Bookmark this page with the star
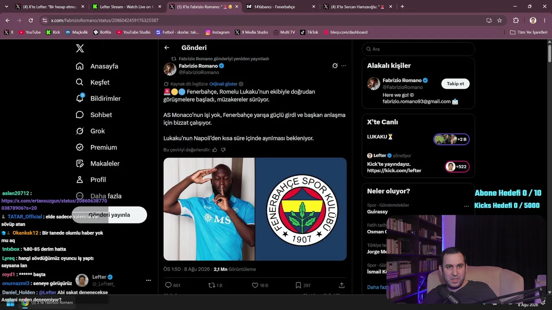Image resolution: width=552 pixels, height=310 pixels. coord(499,20)
